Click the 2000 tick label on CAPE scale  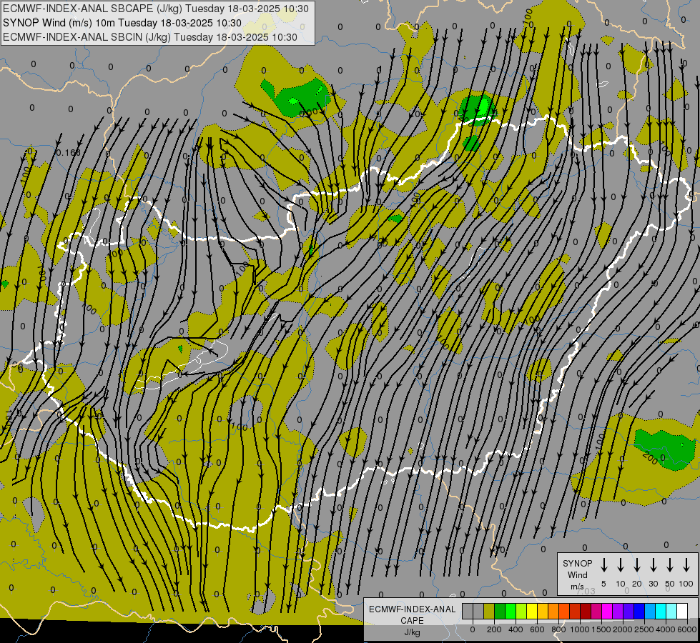coord(623,629)
